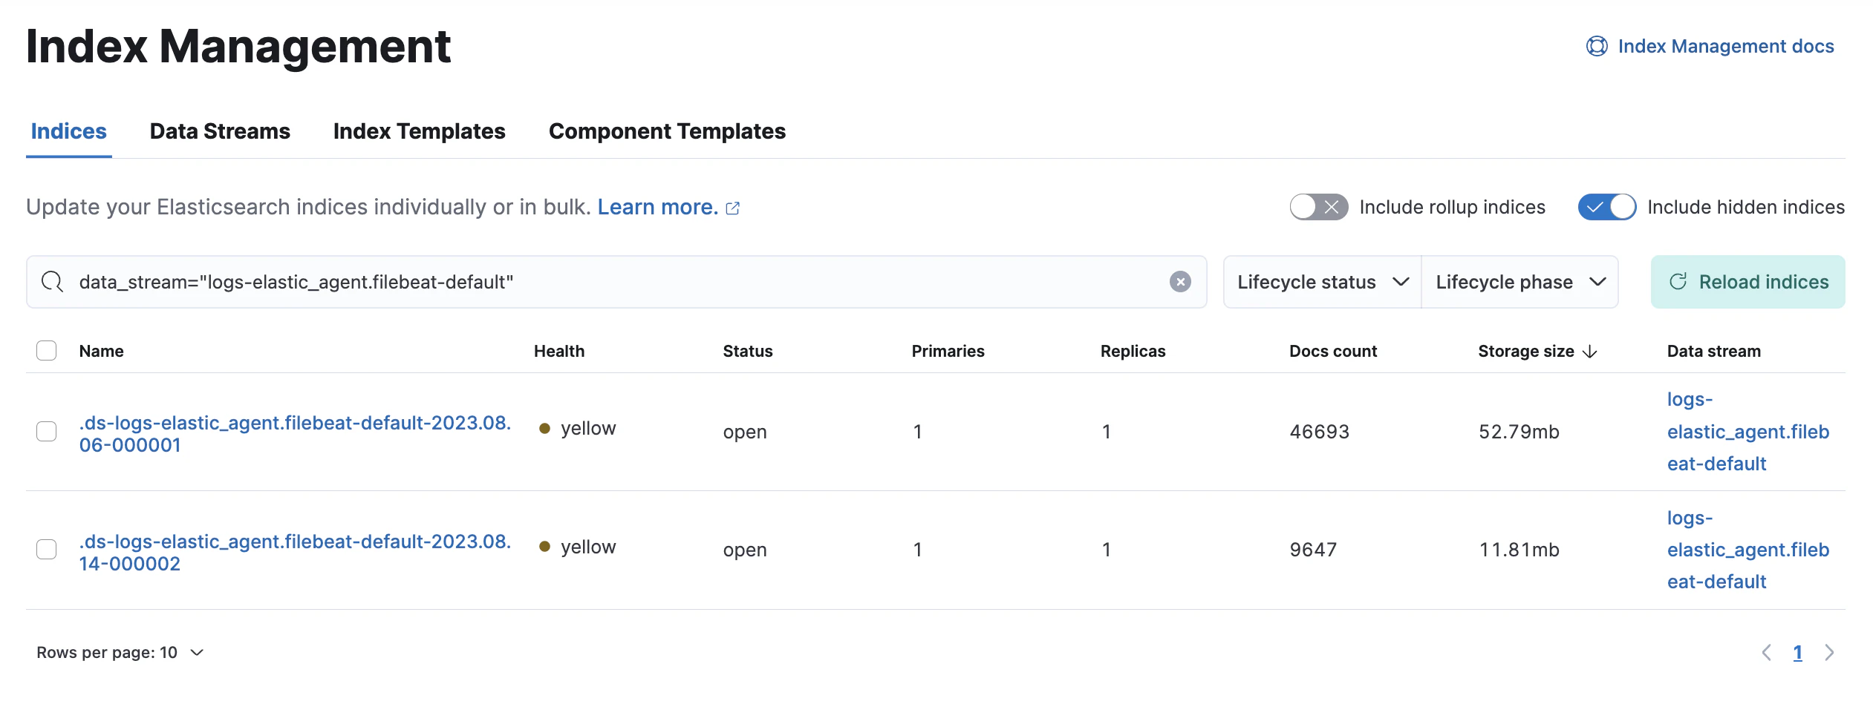The height and width of the screenshot is (724, 1873).
Task: Open data stream link in the 52.79mb row
Action: (1748, 432)
